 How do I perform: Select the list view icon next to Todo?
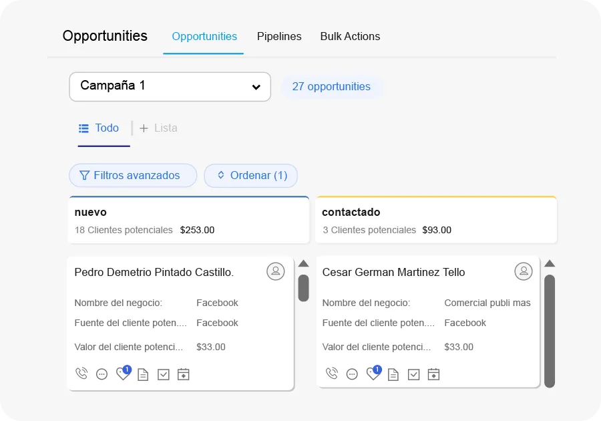point(83,128)
